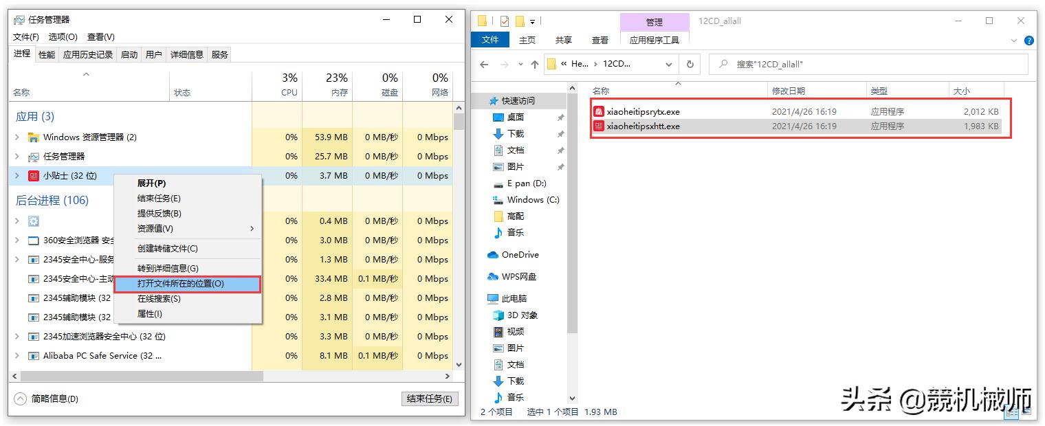Image resolution: width=1045 pixels, height=426 pixels.
Task: Open the 应用程序工具 ribbon tab
Action: [x=654, y=41]
